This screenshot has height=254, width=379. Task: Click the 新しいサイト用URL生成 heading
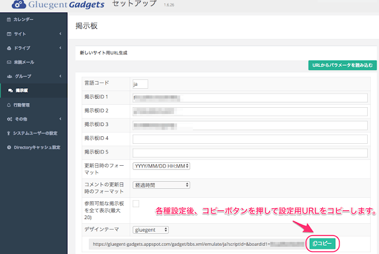[x=104, y=53]
